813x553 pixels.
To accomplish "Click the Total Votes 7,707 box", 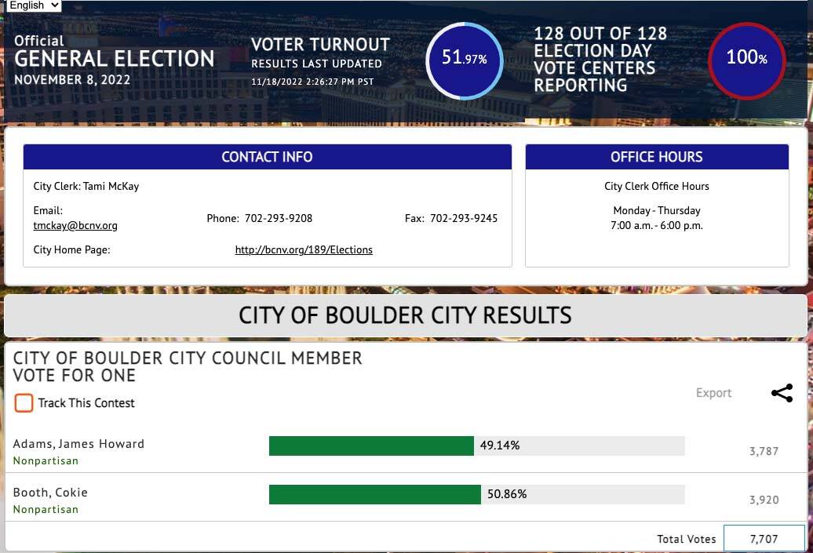I will pos(764,539).
